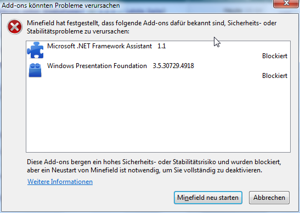The height and width of the screenshot is (213, 300).
Task: Open the Weitere Informationen link
Action: pos(60,182)
